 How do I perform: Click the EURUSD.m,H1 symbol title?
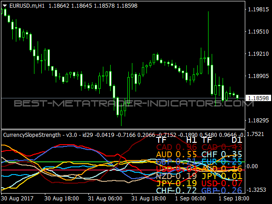coord(27,6)
